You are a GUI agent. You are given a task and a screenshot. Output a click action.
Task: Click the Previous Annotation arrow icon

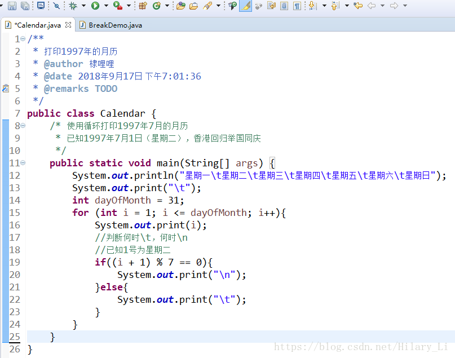[335, 6]
